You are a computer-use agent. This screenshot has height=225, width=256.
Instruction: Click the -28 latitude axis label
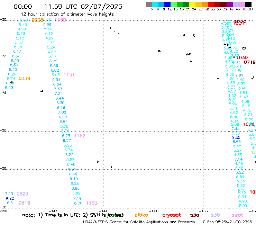point(3,168)
